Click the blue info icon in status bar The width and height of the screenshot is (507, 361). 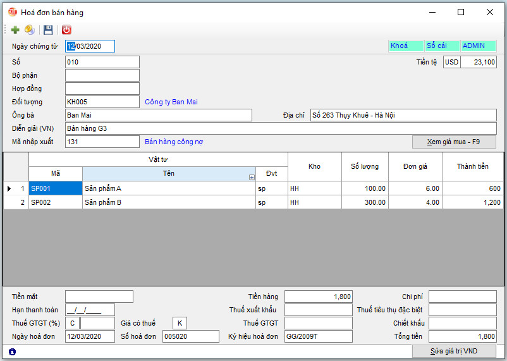tap(12, 352)
